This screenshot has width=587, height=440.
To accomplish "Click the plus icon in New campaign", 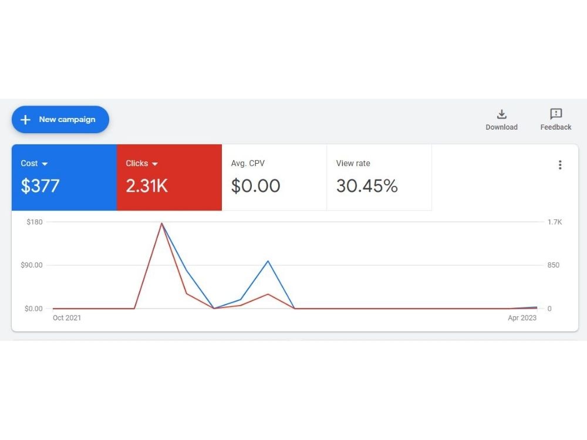I will (25, 120).
